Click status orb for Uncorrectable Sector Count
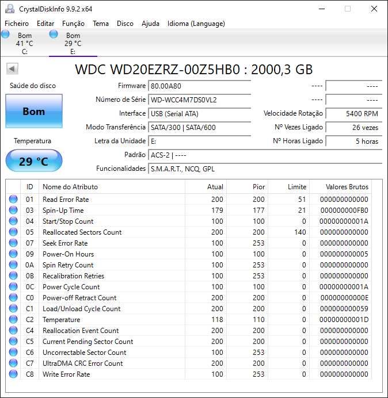 pos(13,352)
